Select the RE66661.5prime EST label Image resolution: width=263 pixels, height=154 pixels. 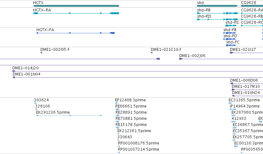click(x=131, y=106)
